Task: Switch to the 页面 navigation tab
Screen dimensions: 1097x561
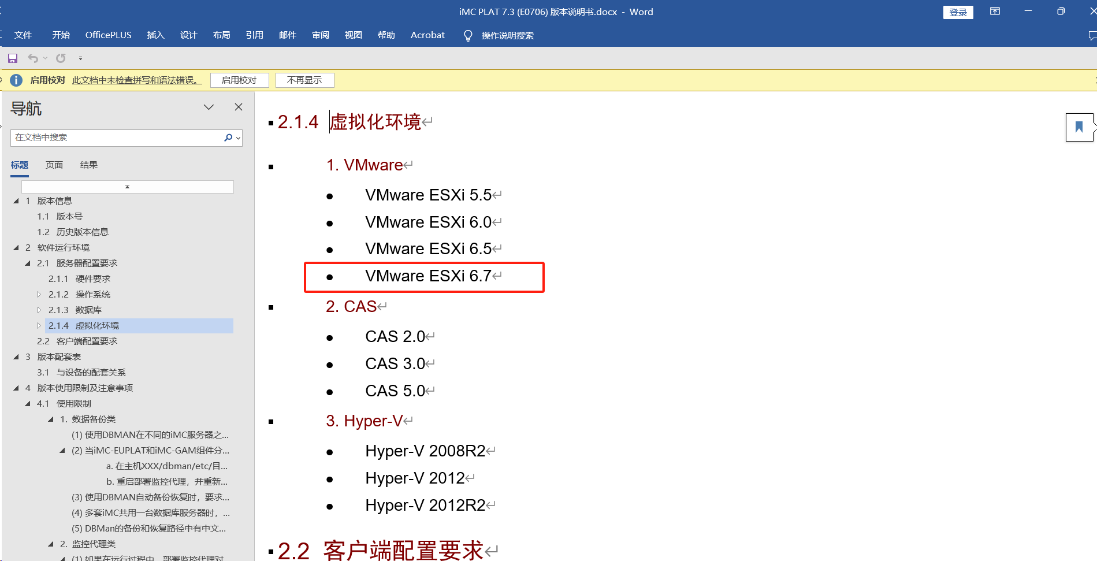Action: click(54, 165)
